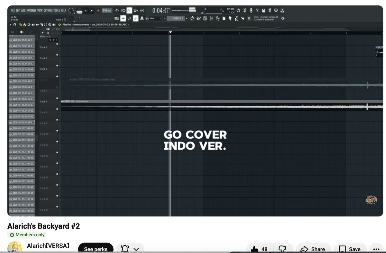This screenshot has height=253, width=386.
Task: Open the Browser view icon
Action: pos(217,19)
